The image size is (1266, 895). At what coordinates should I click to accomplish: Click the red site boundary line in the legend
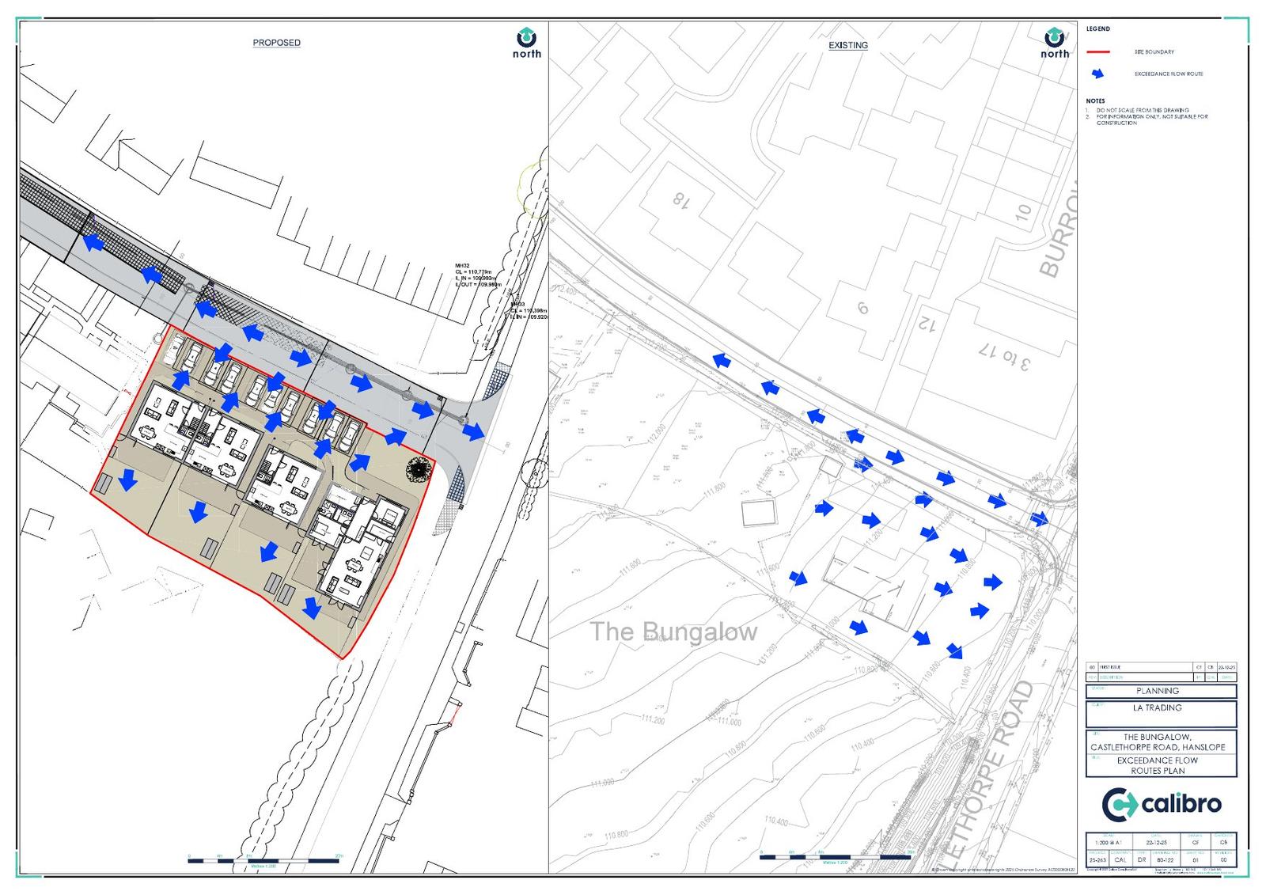tap(1098, 52)
